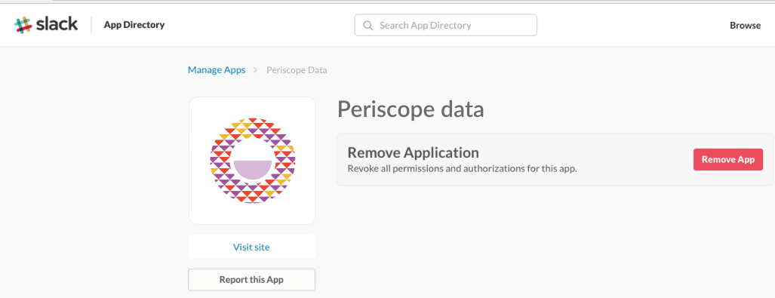Click the Revoke all permissions description text
This screenshot has width=775, height=298.
[462, 168]
